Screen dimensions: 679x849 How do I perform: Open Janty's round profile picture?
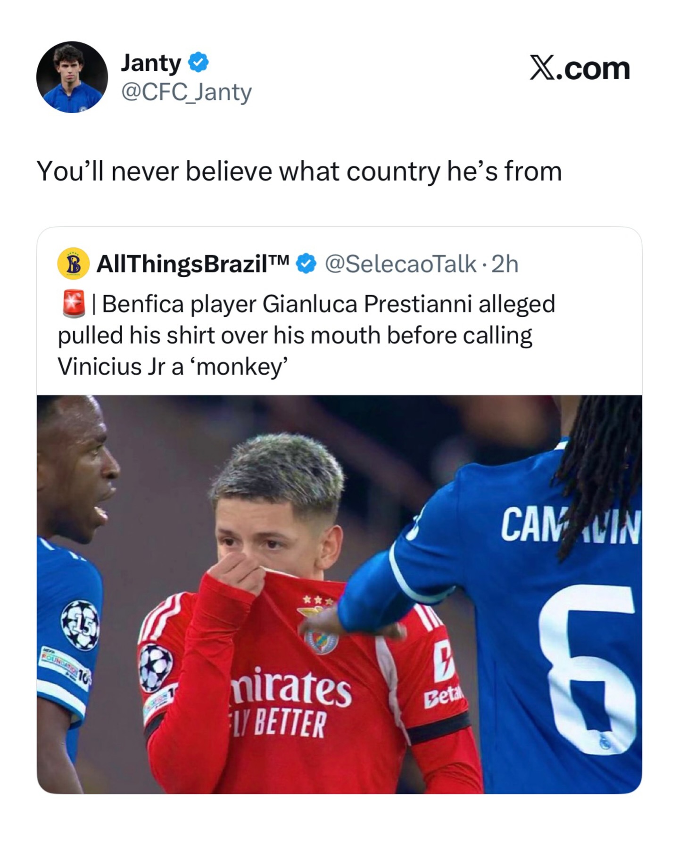coord(72,77)
